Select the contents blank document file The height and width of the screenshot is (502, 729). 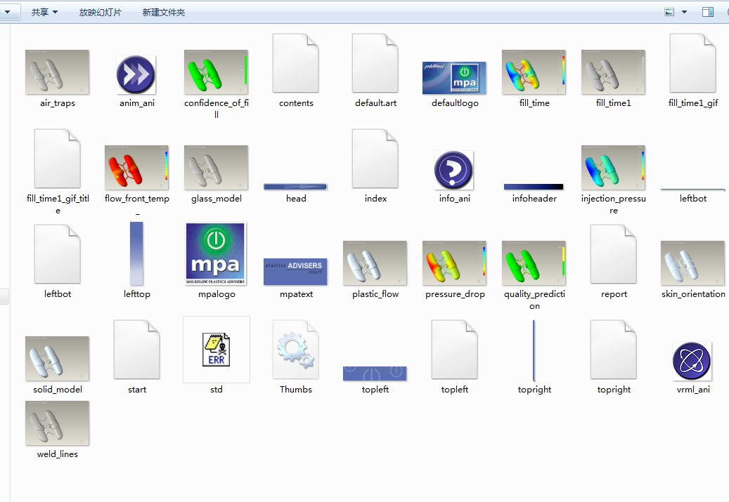tap(296, 63)
